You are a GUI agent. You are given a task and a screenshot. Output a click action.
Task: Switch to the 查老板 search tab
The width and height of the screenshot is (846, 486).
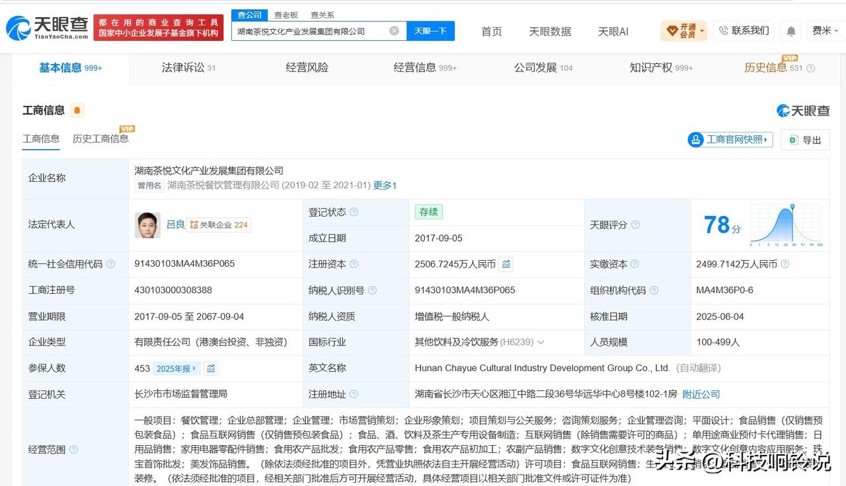tap(286, 15)
